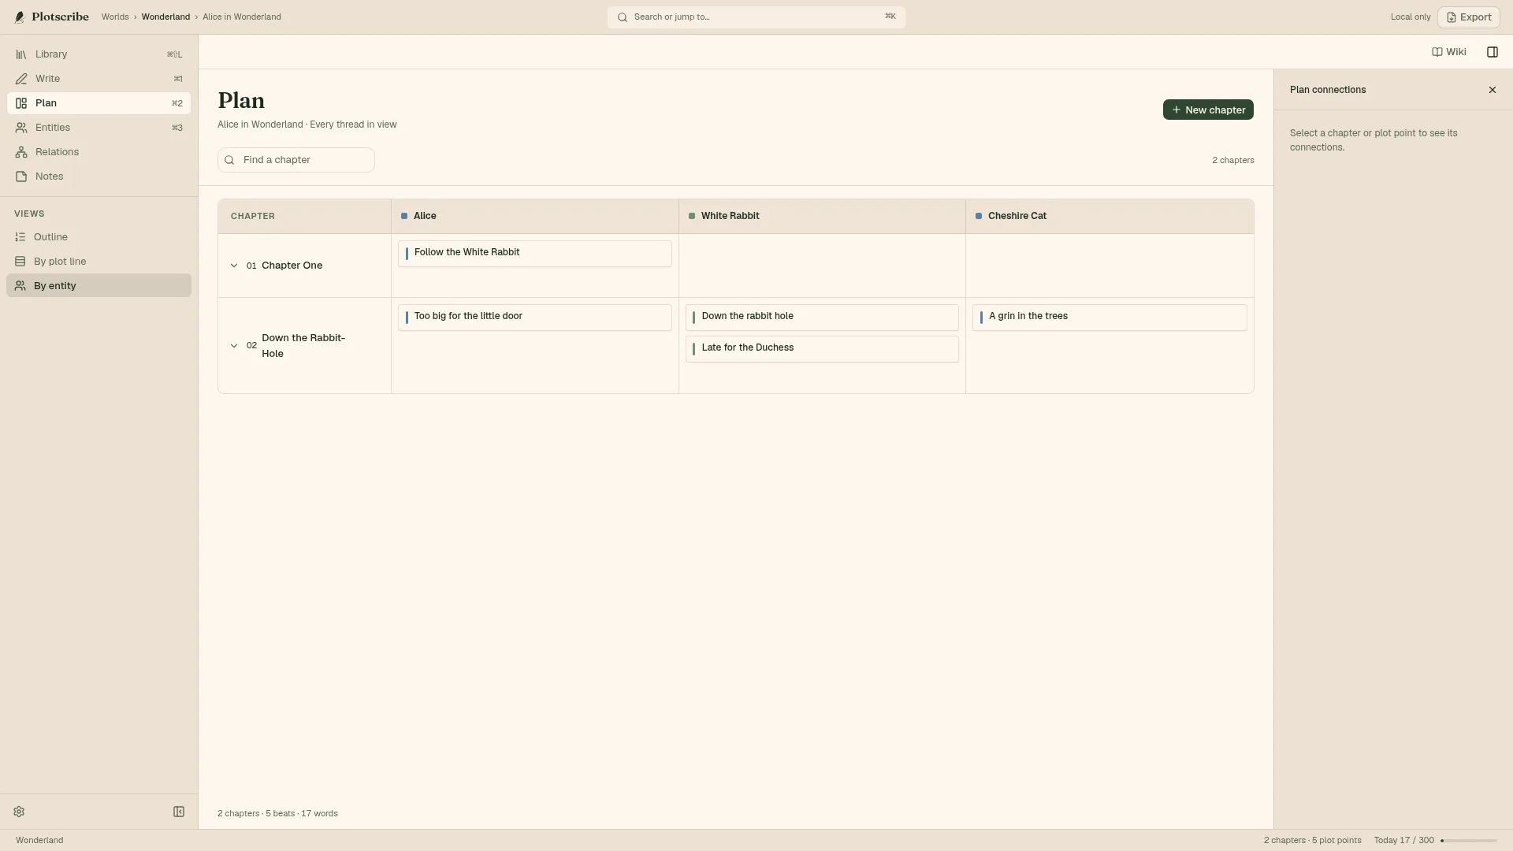Click the Relations network icon
The image size is (1513, 851).
coord(21,152)
